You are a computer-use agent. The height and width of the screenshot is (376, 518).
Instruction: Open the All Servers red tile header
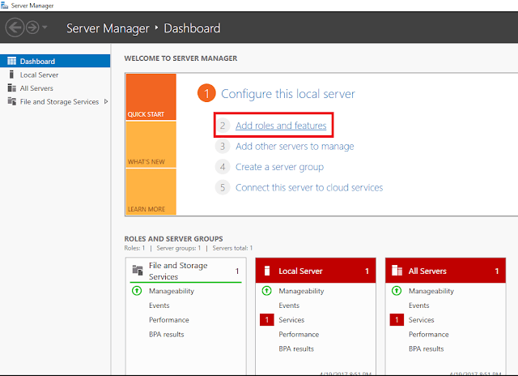click(x=445, y=271)
